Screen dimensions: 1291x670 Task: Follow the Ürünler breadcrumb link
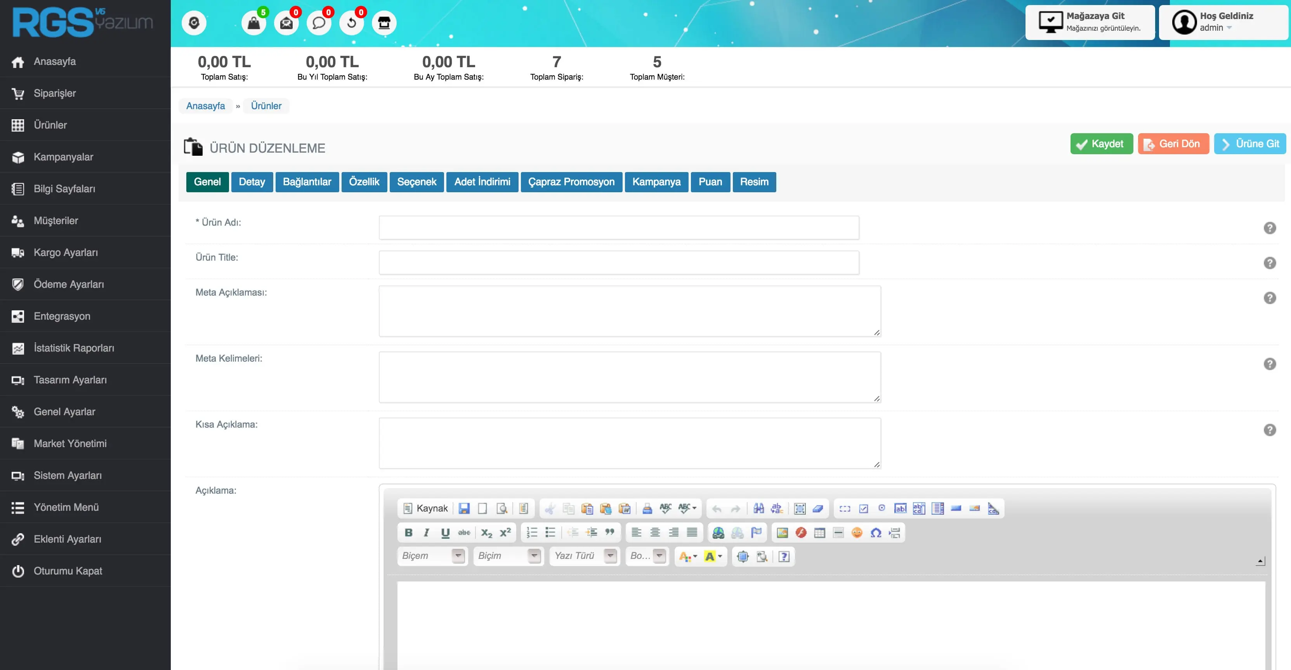pyautogui.click(x=266, y=106)
